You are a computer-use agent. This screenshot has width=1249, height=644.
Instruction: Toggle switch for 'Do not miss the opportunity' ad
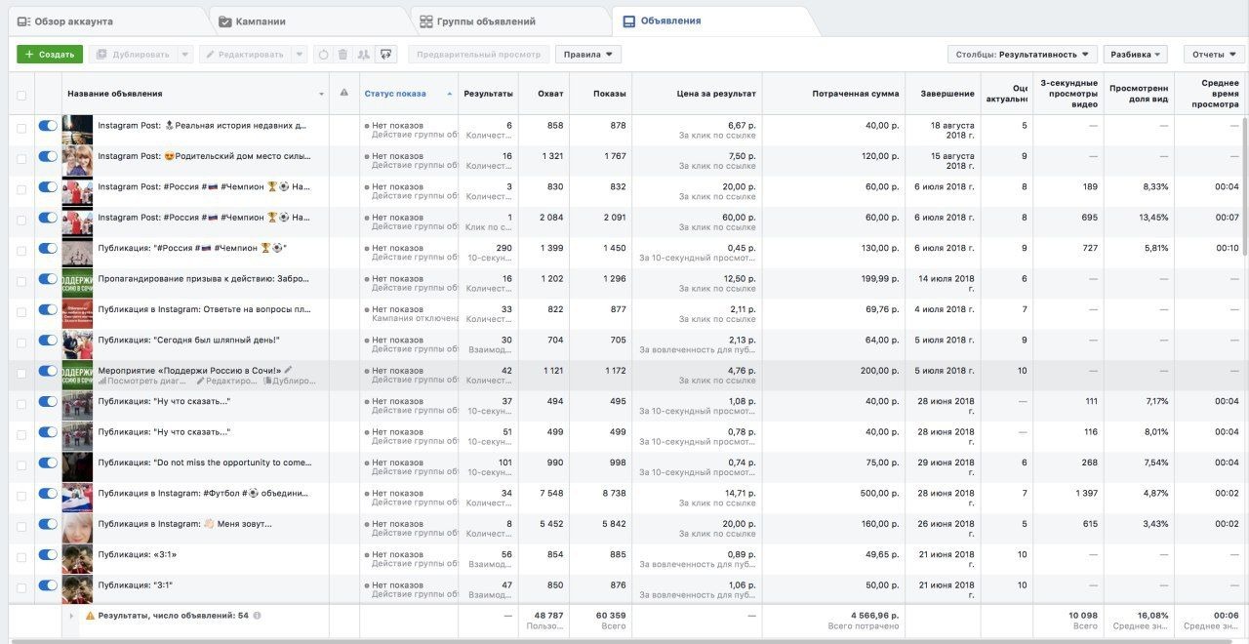point(48,463)
